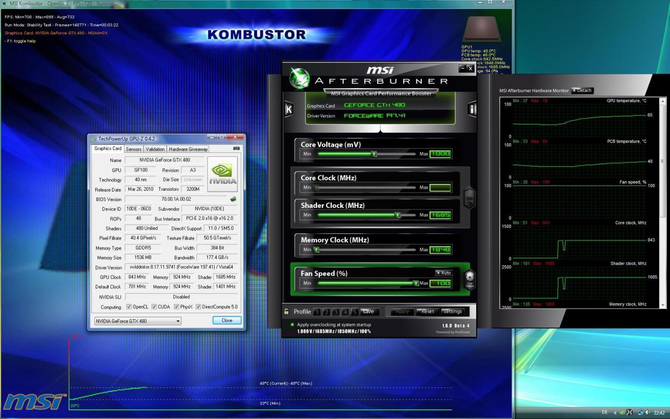Switch to GPU-Z Graphics Card tab
The height and width of the screenshot is (419, 670).
coord(108,149)
